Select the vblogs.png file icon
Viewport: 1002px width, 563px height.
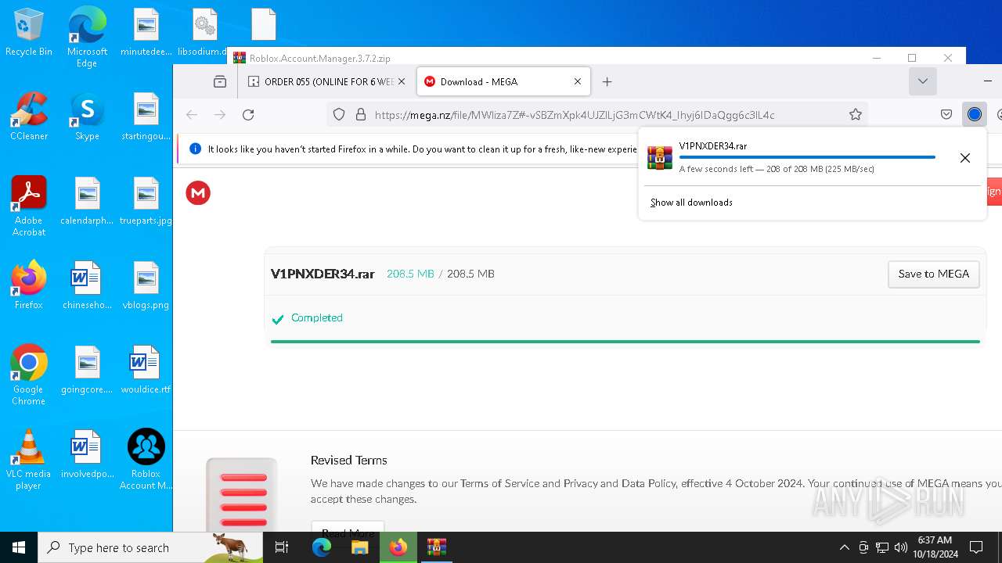(146, 286)
